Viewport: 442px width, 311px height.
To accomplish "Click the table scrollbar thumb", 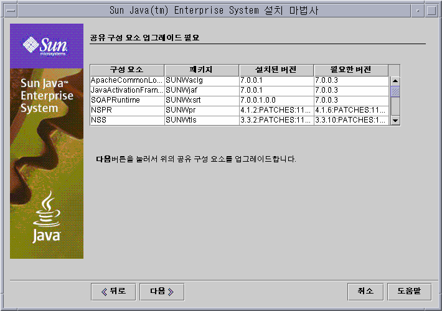I will tap(395, 91).
